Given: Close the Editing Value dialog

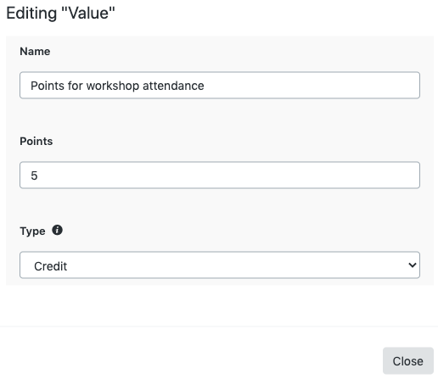Looking at the screenshot, I should [x=408, y=361].
